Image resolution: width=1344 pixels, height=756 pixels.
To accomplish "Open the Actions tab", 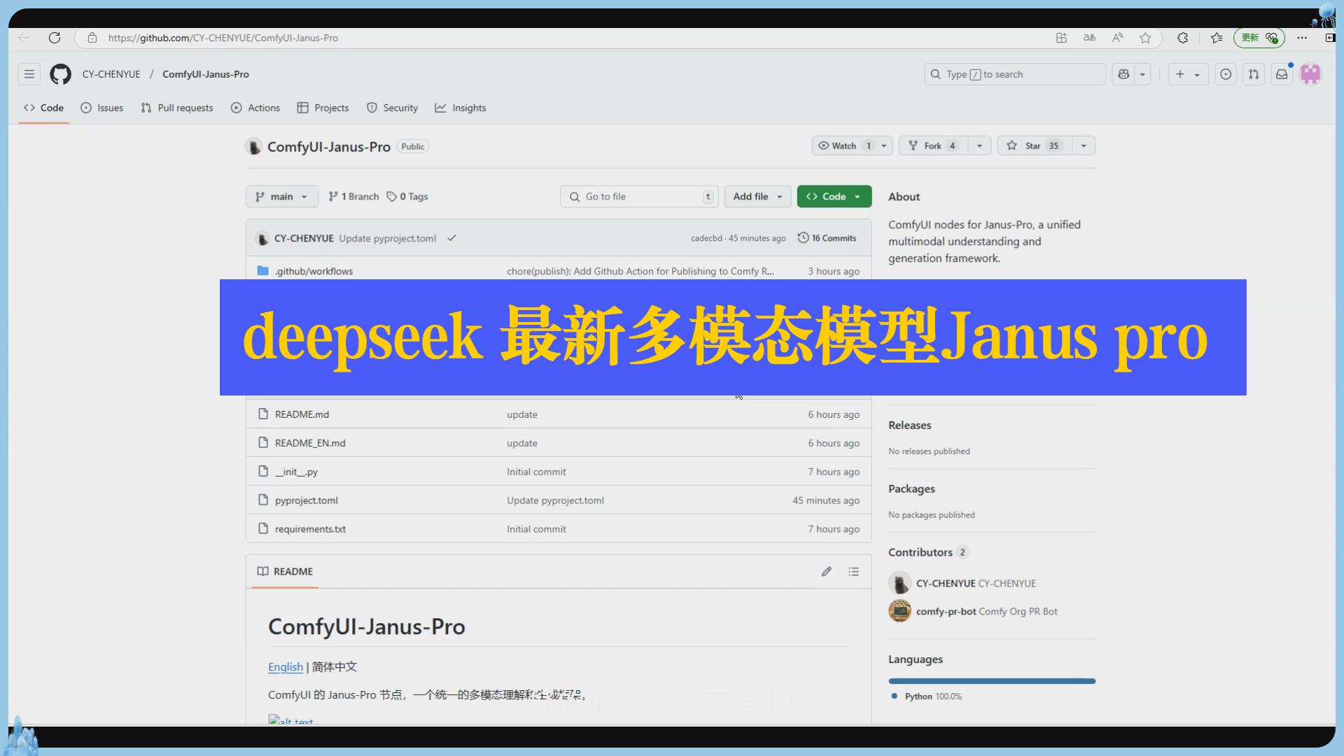I will coord(255,108).
